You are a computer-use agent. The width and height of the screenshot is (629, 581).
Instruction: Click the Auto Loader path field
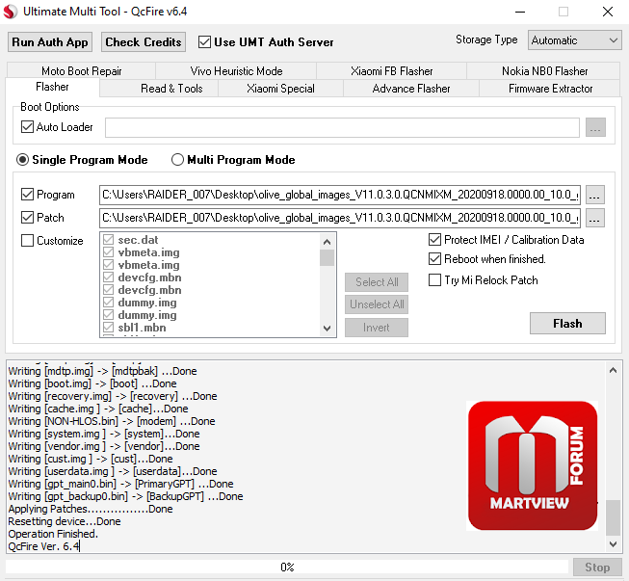tap(342, 127)
